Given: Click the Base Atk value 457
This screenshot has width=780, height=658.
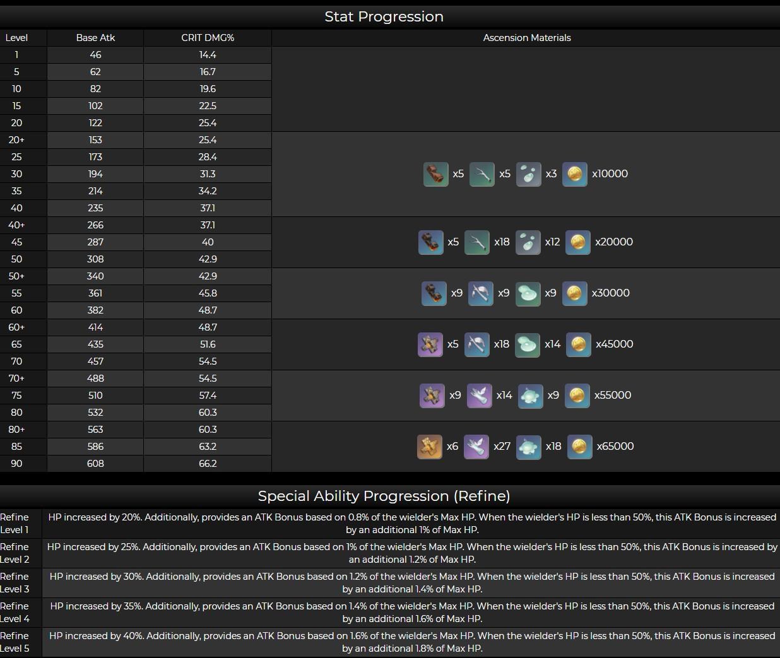Looking at the screenshot, I should (x=95, y=361).
